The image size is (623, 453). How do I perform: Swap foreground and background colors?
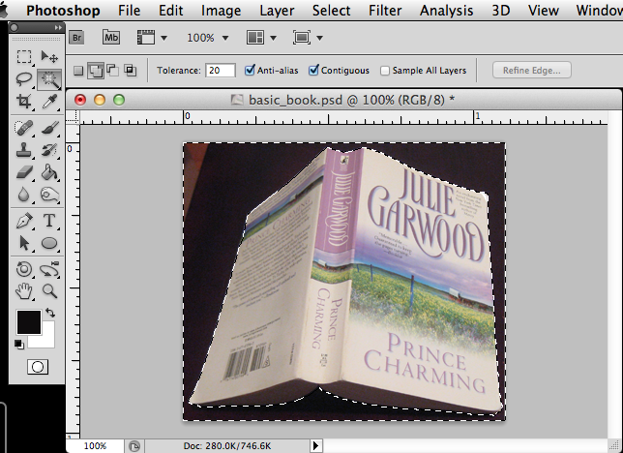point(50,313)
